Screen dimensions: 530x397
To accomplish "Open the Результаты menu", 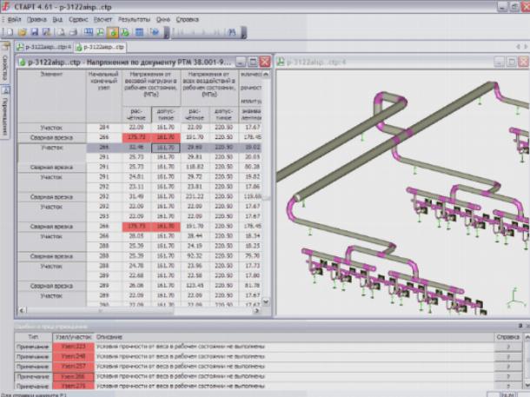I will (133, 18).
